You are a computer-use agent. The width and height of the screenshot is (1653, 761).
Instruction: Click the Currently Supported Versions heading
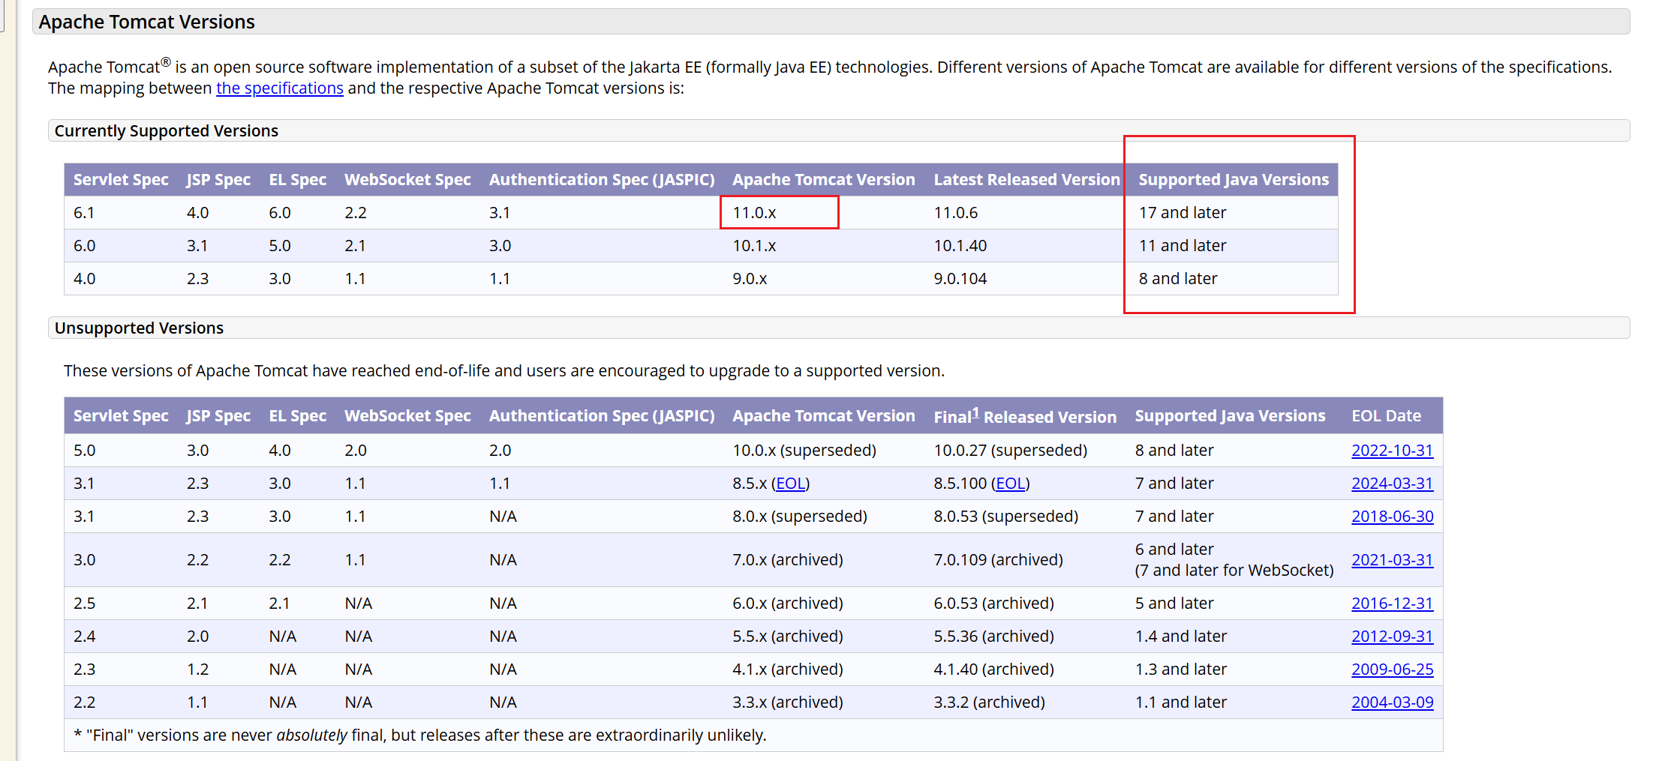click(x=167, y=130)
